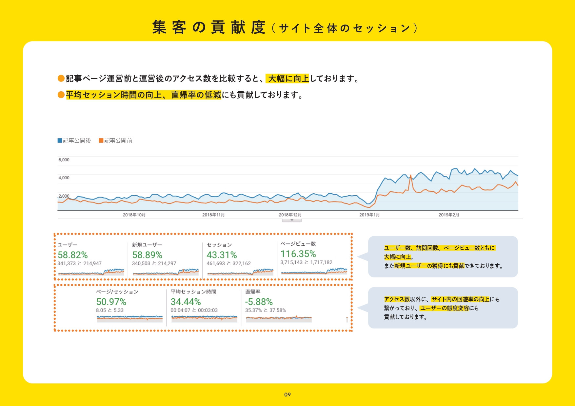Image resolution: width=575 pixels, height=406 pixels.
Task: Collapse the 2018年12月 axis section
Action: pos(290,214)
